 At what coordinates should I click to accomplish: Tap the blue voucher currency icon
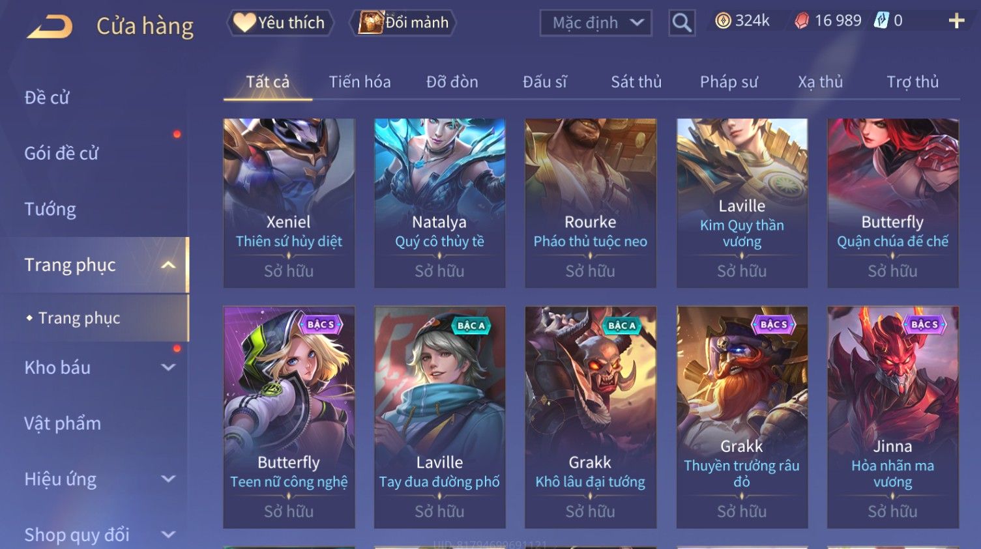[x=881, y=21]
